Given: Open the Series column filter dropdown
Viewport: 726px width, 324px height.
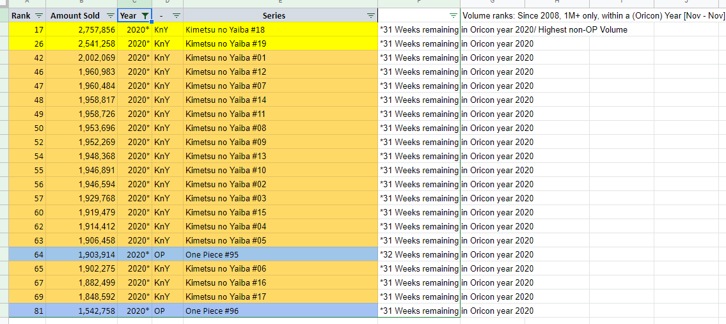Looking at the screenshot, I should (x=371, y=16).
